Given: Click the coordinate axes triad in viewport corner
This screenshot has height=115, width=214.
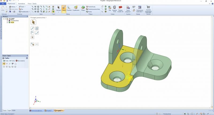Looking at the screenshot, I should 36,101.
